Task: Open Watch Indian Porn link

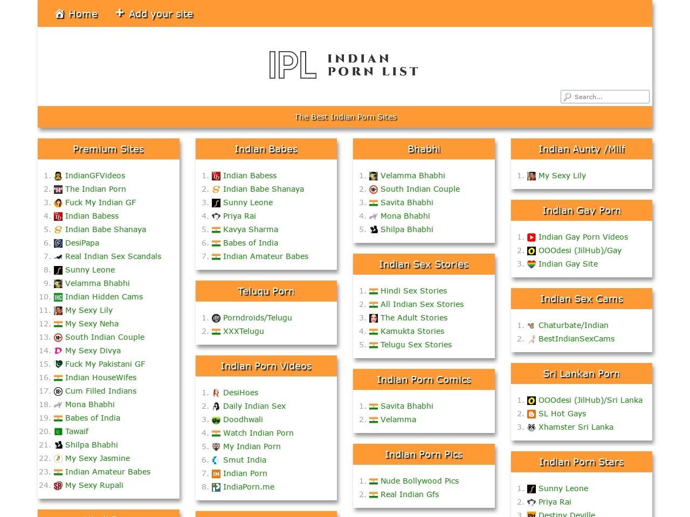Action: point(258,433)
